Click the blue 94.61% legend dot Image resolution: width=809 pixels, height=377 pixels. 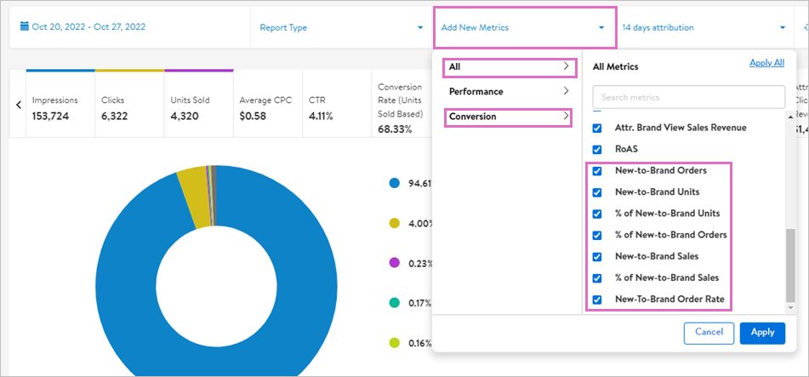coord(394,183)
